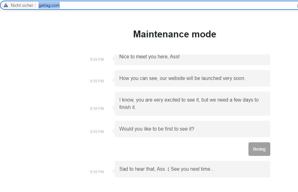Click the not-secure warning triangle icon
Screen dimensions: 298x192
(x=6, y=5)
